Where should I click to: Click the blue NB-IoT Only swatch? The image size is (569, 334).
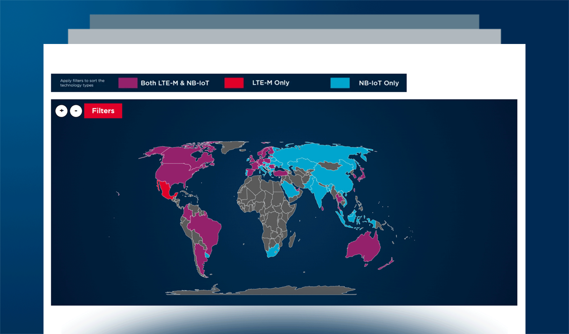(340, 83)
